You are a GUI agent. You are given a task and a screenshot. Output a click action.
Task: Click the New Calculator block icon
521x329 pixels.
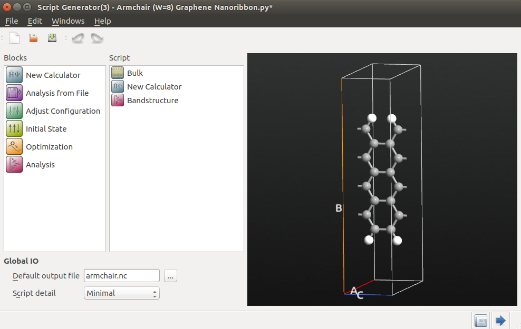click(14, 75)
